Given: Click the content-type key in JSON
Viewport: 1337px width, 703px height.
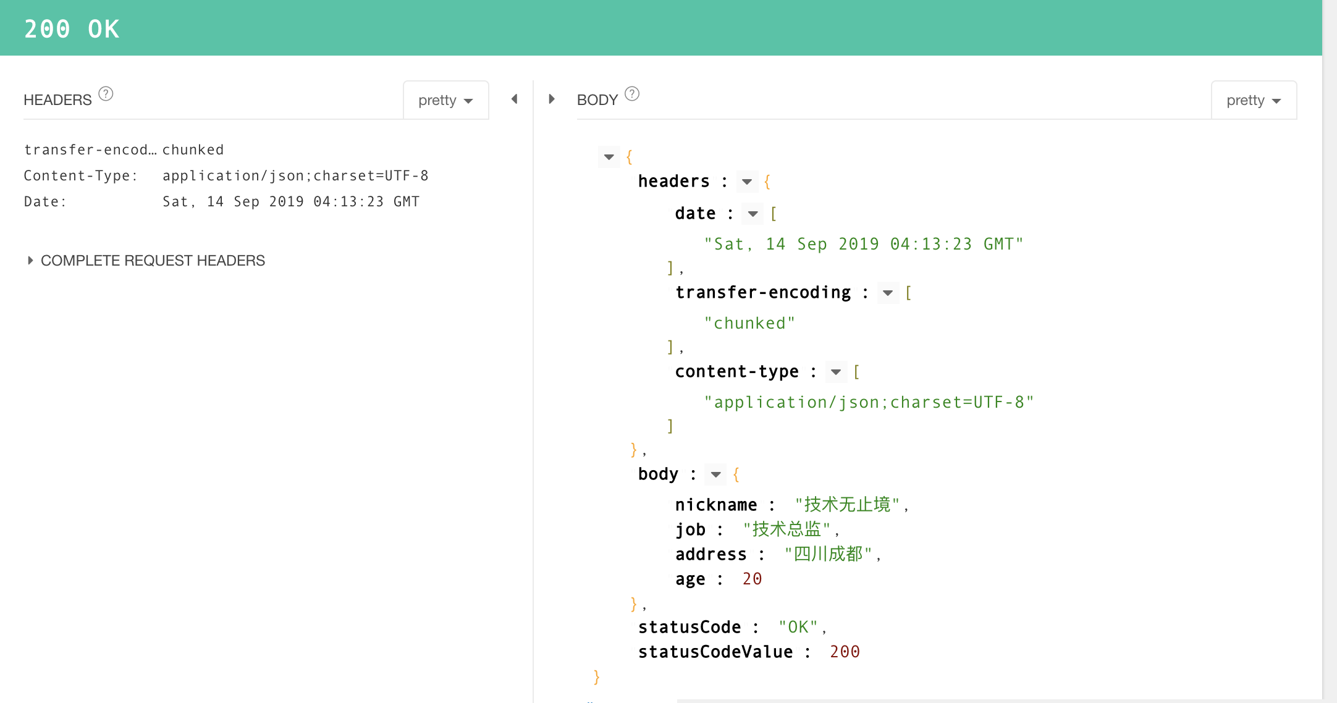Looking at the screenshot, I should click(736, 371).
